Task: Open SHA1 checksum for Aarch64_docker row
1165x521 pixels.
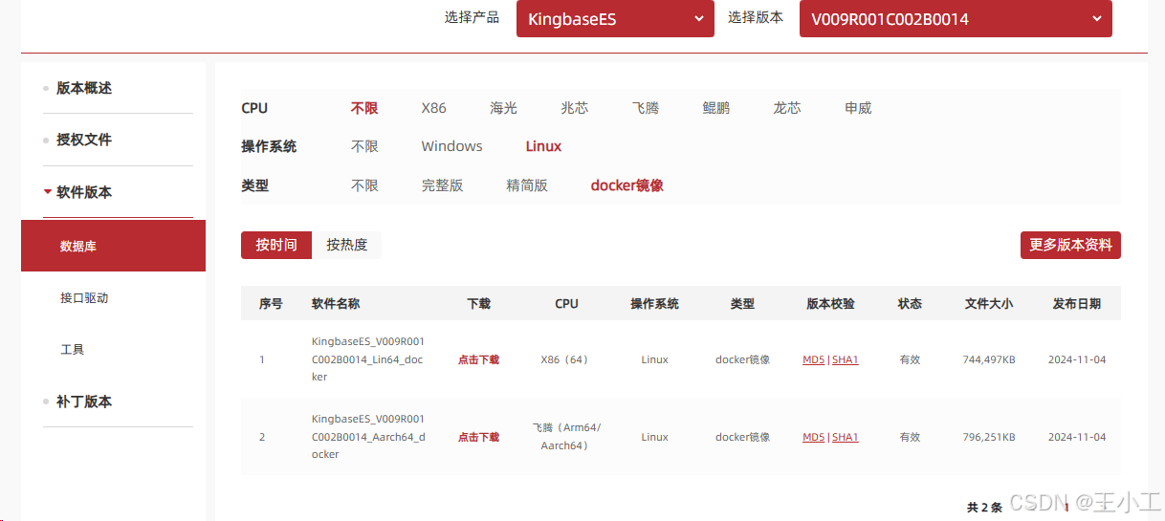Action: (846, 437)
